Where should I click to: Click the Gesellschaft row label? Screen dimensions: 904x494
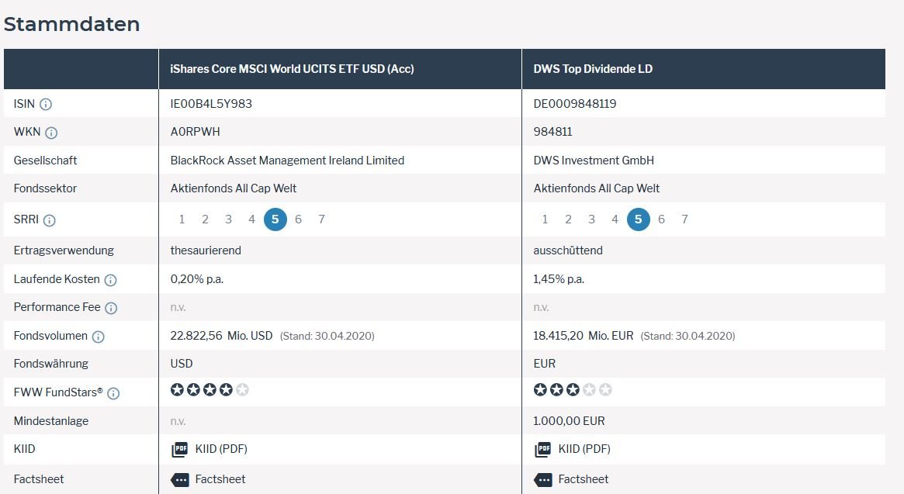pos(46,161)
